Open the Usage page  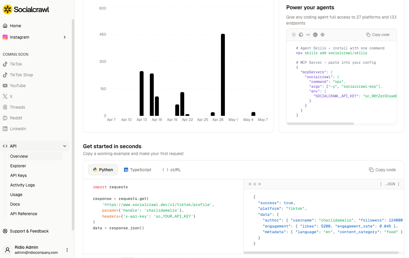(35, 195)
